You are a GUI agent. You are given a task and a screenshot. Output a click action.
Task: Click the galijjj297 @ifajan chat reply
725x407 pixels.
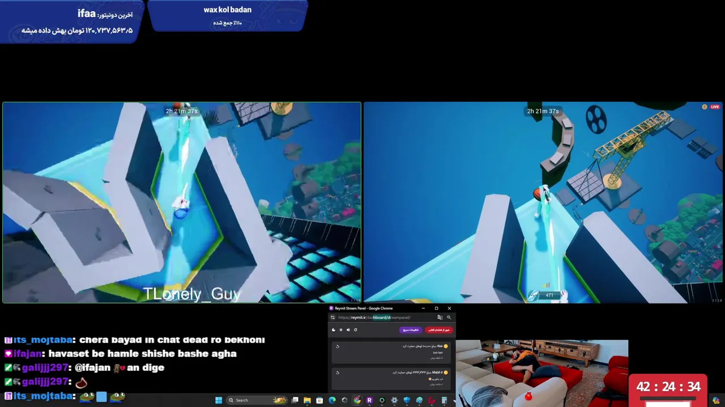click(x=84, y=367)
